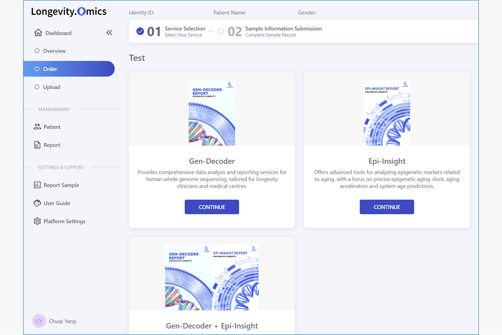Click the Report document icon
502x335 pixels.
(37, 145)
